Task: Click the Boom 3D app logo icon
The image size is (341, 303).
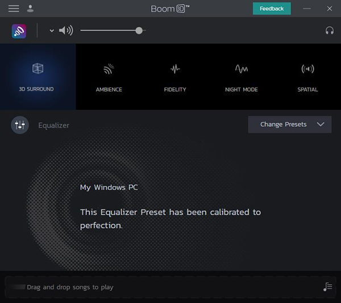Action: coord(19,31)
